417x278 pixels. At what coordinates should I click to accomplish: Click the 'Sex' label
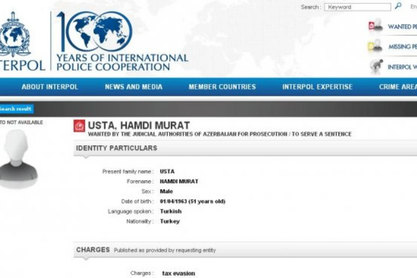[147, 191]
